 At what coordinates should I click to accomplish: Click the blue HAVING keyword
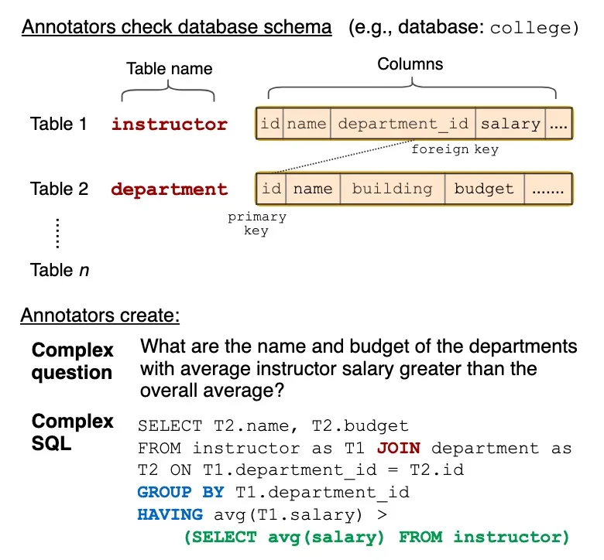pos(170,514)
